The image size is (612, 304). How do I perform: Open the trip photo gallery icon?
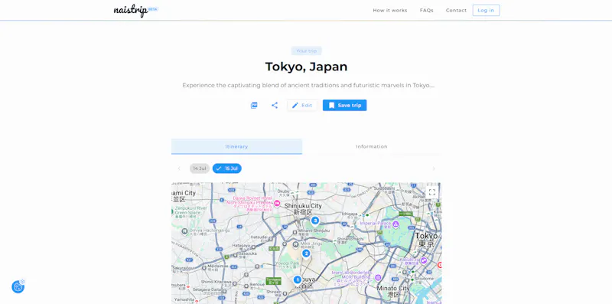click(254, 105)
